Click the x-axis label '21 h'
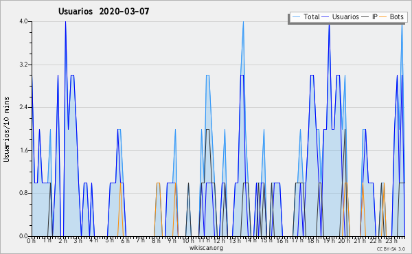This screenshot has width=412, height=254. (x=360, y=240)
